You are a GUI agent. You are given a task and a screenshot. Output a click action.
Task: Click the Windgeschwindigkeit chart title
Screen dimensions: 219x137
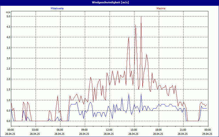point(109,2)
